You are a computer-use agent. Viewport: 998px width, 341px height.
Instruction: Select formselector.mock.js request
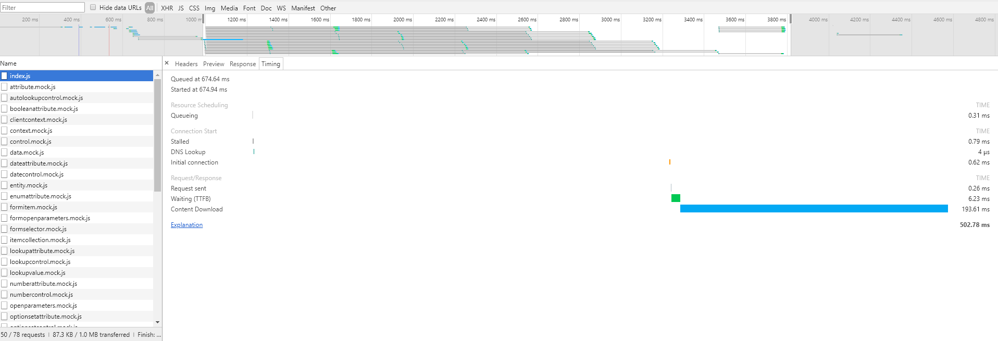pyautogui.click(x=77, y=229)
